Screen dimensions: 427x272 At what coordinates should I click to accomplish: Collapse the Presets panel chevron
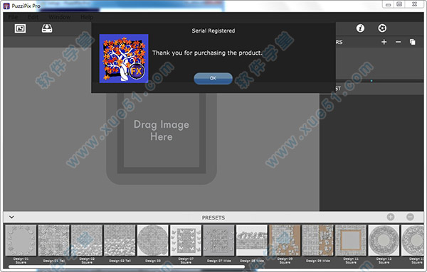pyautogui.click(x=11, y=217)
